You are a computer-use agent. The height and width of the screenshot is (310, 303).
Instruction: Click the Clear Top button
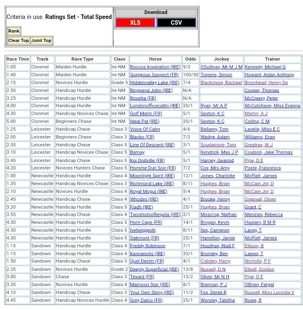[19, 40]
